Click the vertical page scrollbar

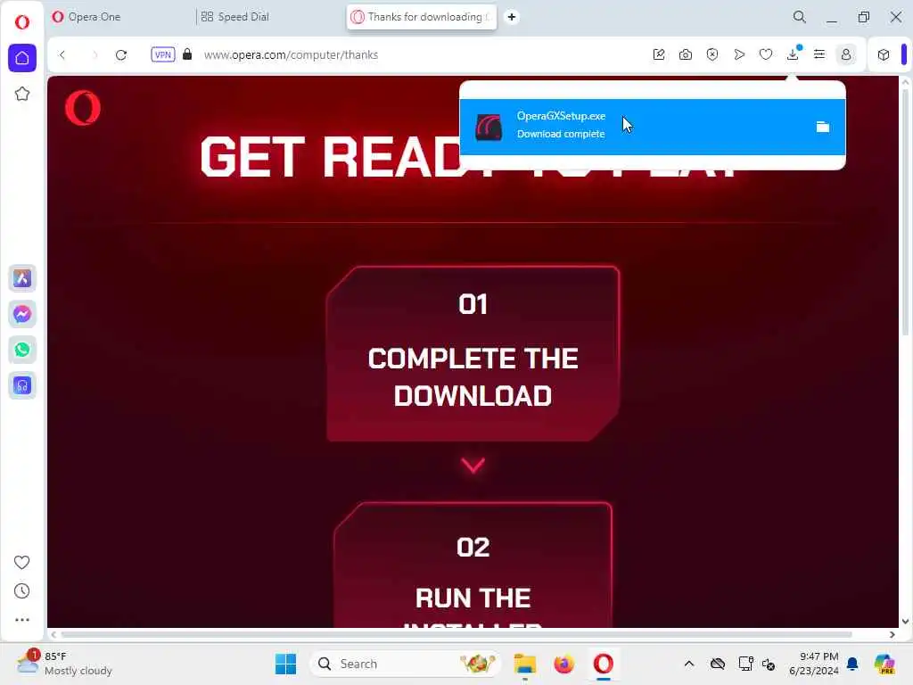tap(906, 212)
